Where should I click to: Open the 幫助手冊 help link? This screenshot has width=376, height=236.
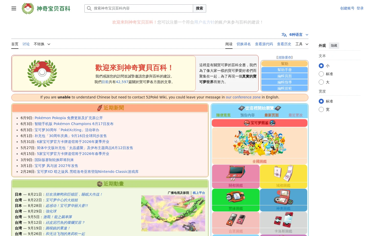point(285,70)
